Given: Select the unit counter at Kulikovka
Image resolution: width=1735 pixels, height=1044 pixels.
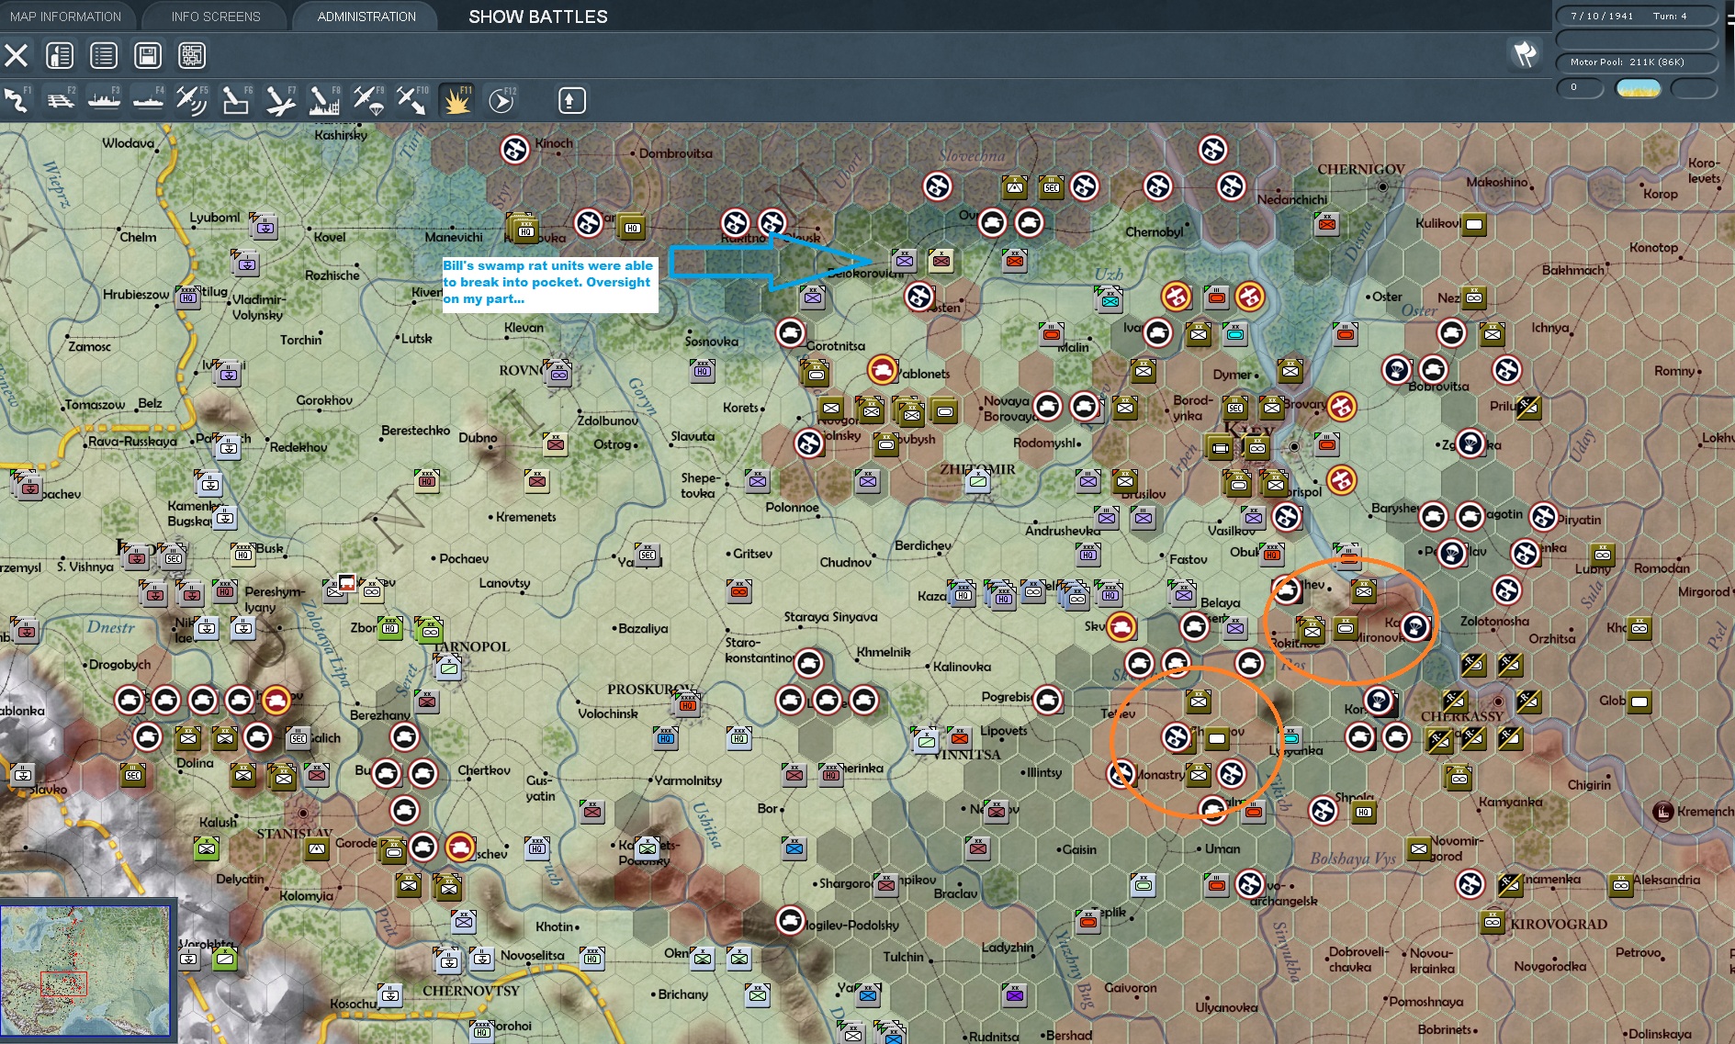Looking at the screenshot, I should [x=1474, y=225].
